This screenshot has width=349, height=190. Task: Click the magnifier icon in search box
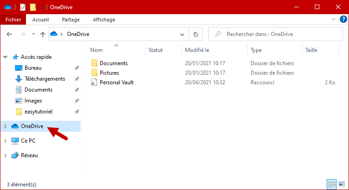point(218,34)
